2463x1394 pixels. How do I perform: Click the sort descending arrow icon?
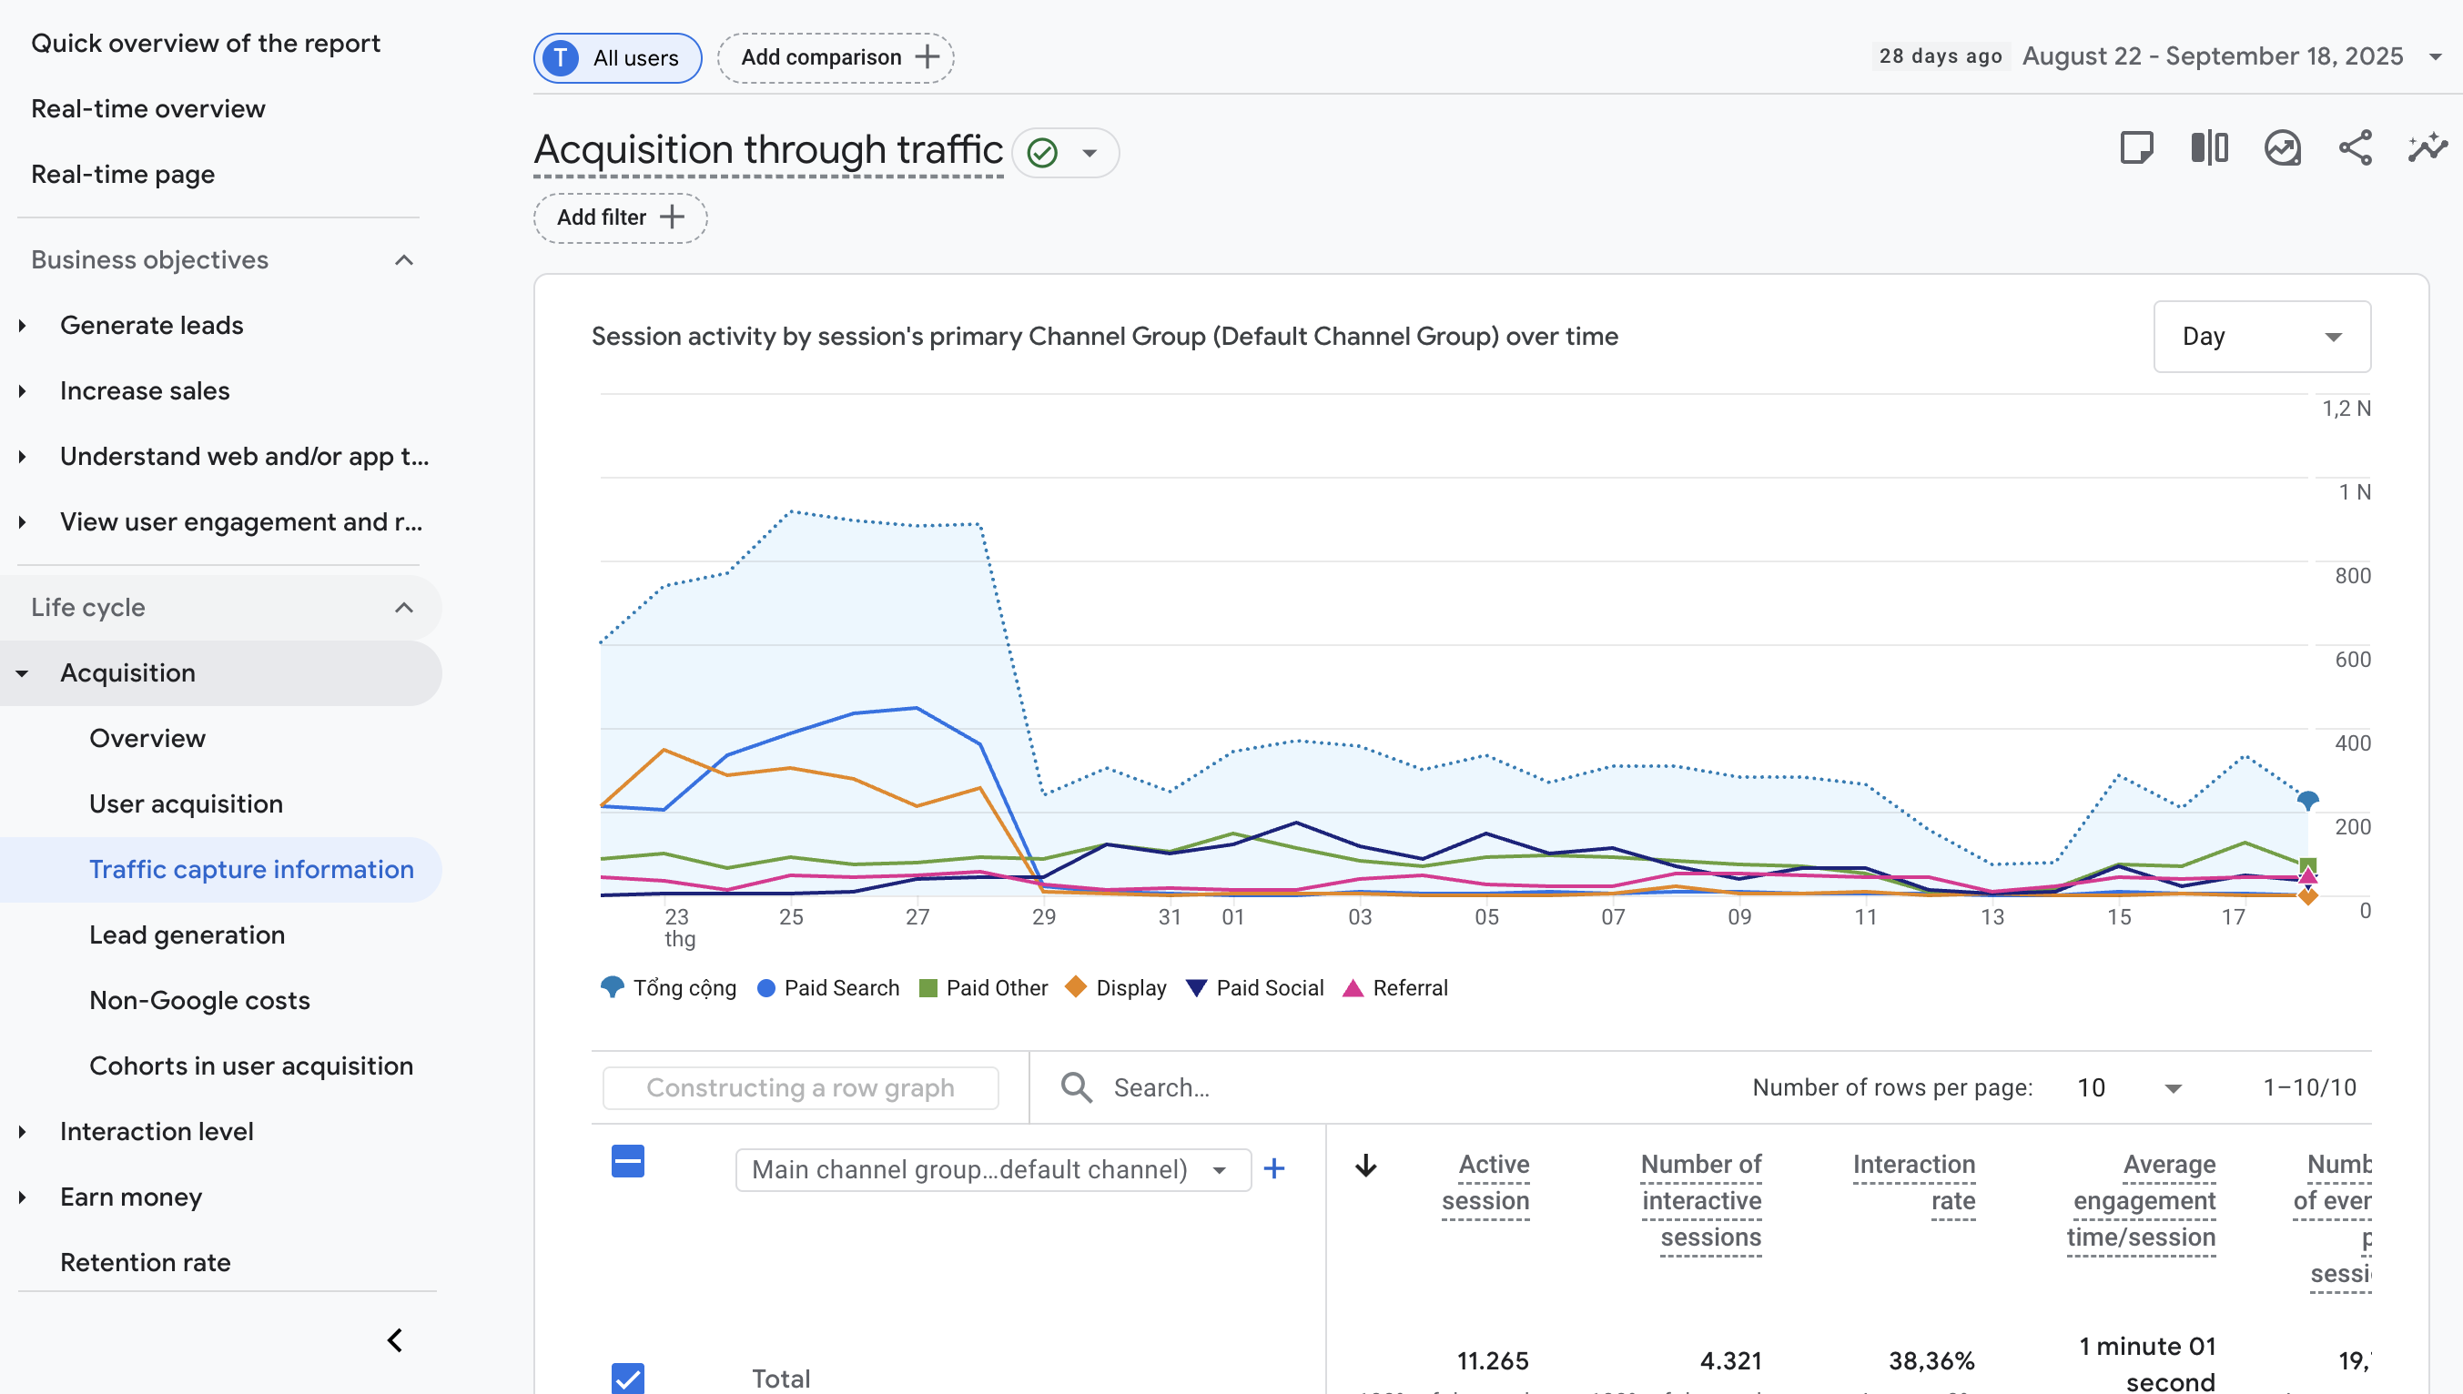pos(1365,1166)
